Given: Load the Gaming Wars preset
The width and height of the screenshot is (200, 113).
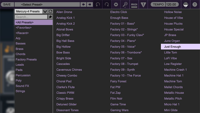Looking at the screenshot, I should (119, 110).
